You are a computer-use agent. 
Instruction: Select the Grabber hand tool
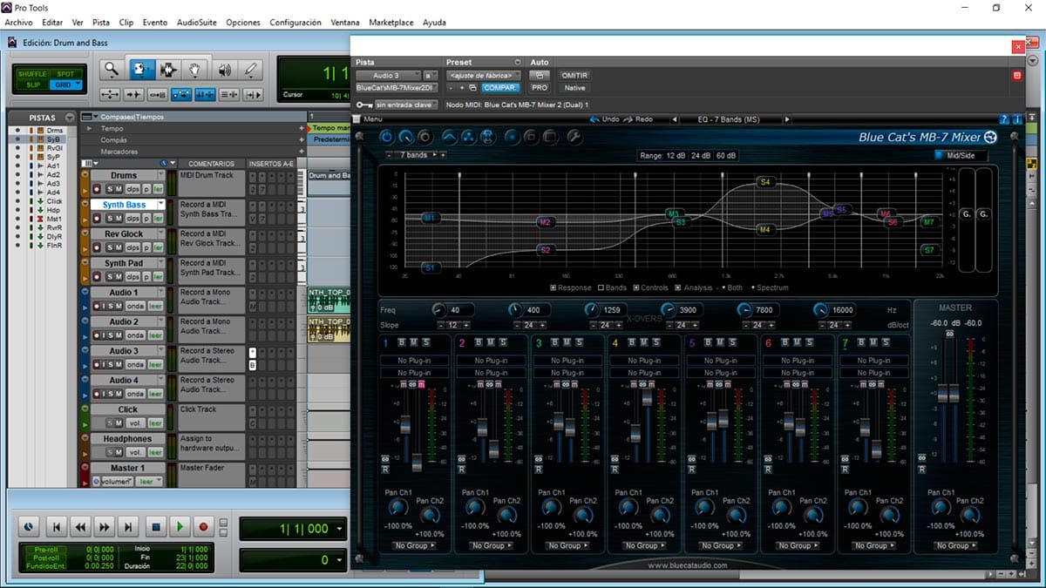click(x=196, y=70)
